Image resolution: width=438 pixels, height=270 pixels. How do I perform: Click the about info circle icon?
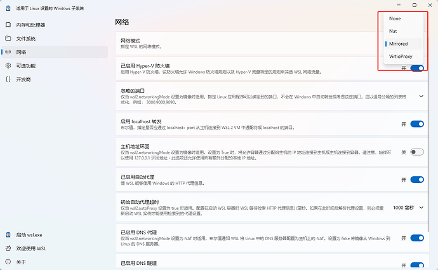click(8, 262)
